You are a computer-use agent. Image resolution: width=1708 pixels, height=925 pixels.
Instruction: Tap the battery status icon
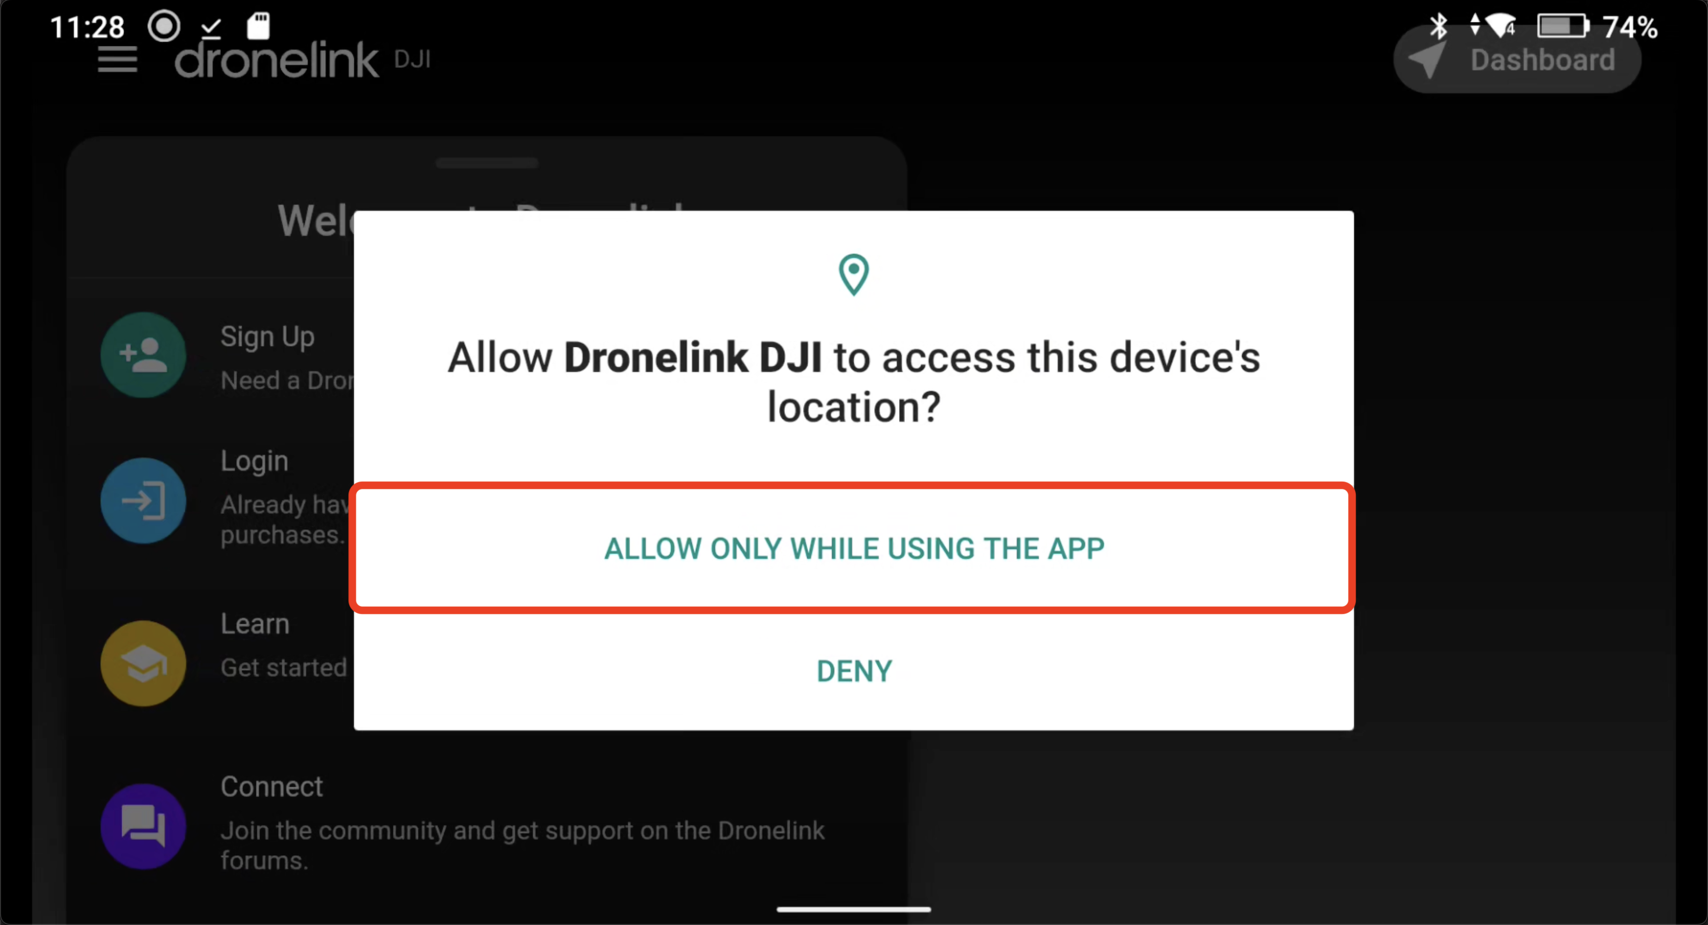pyautogui.click(x=1564, y=27)
